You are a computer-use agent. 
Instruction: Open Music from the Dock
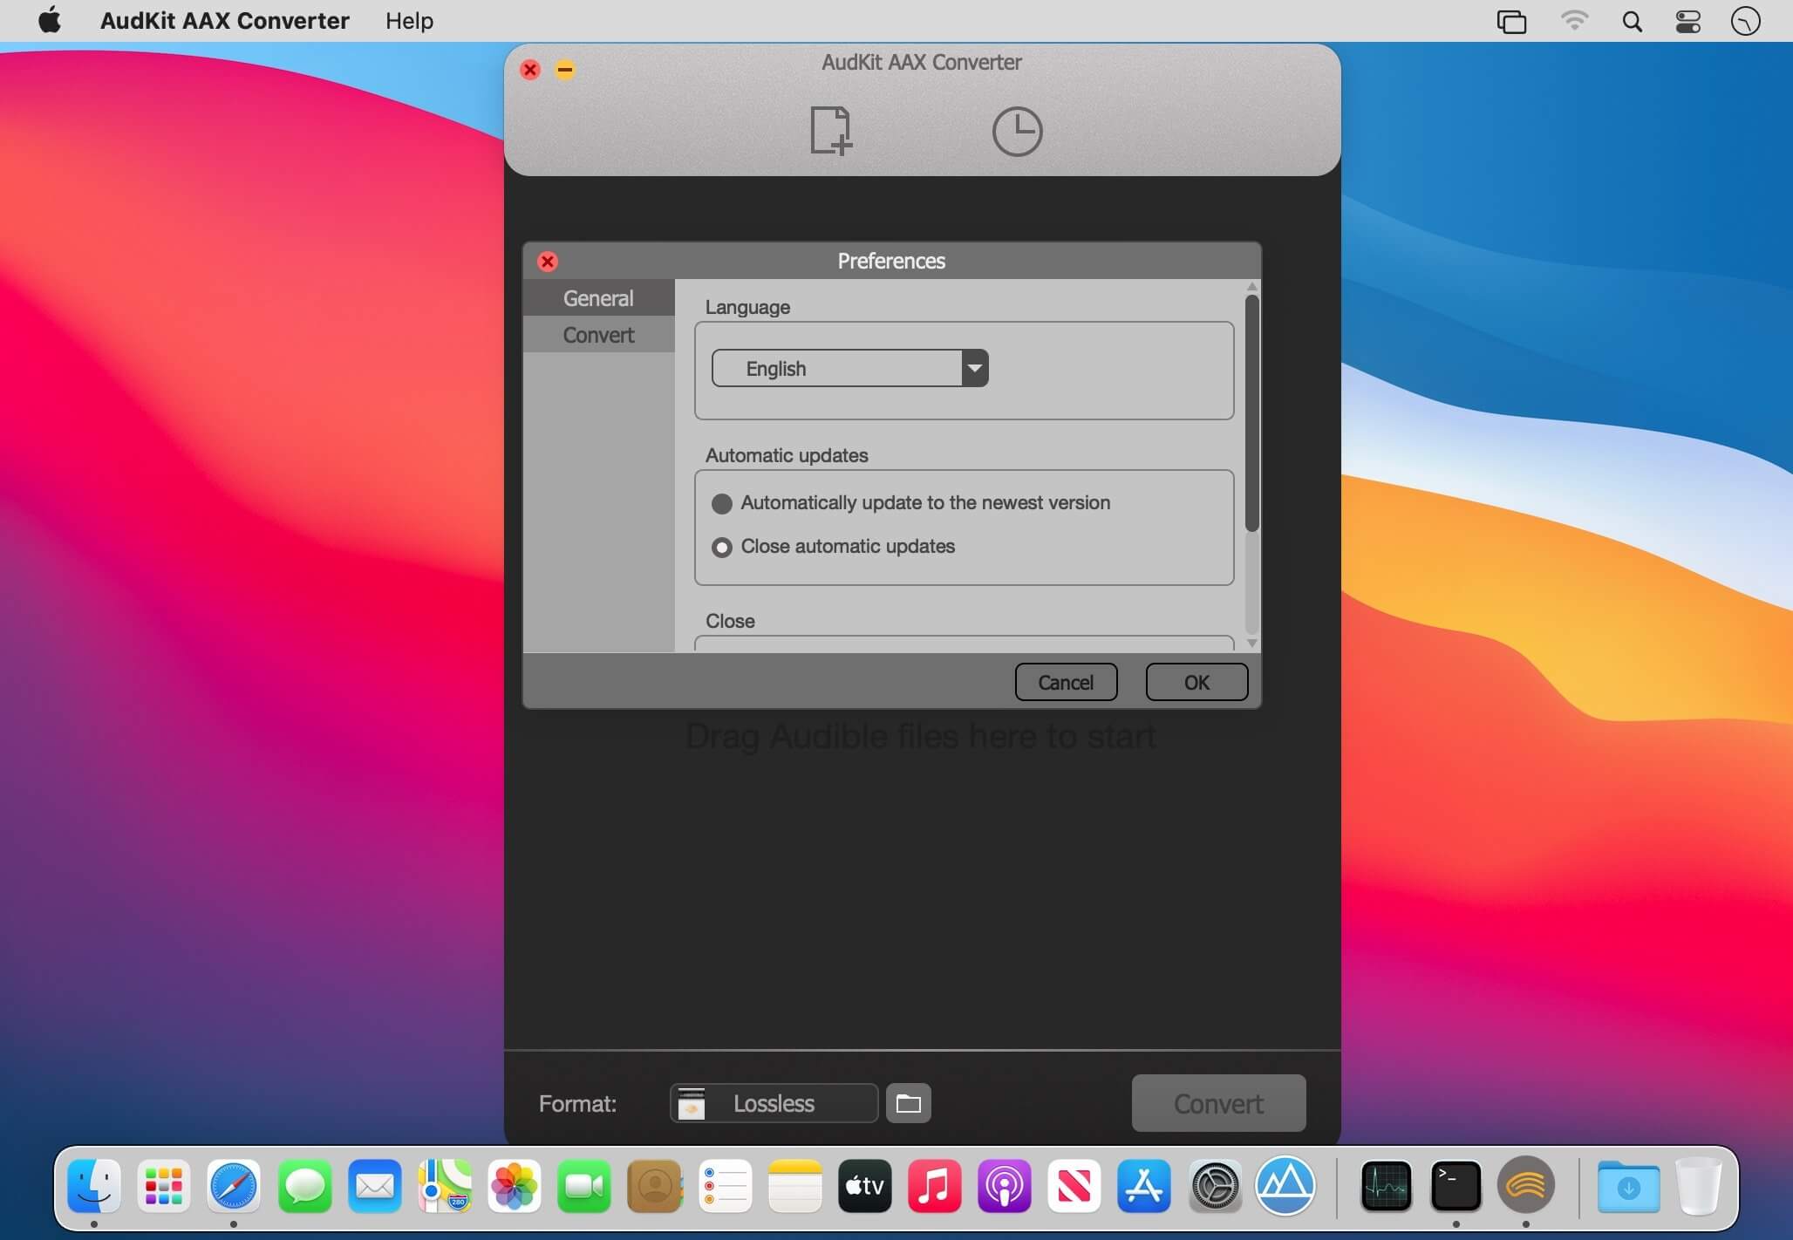click(x=934, y=1185)
